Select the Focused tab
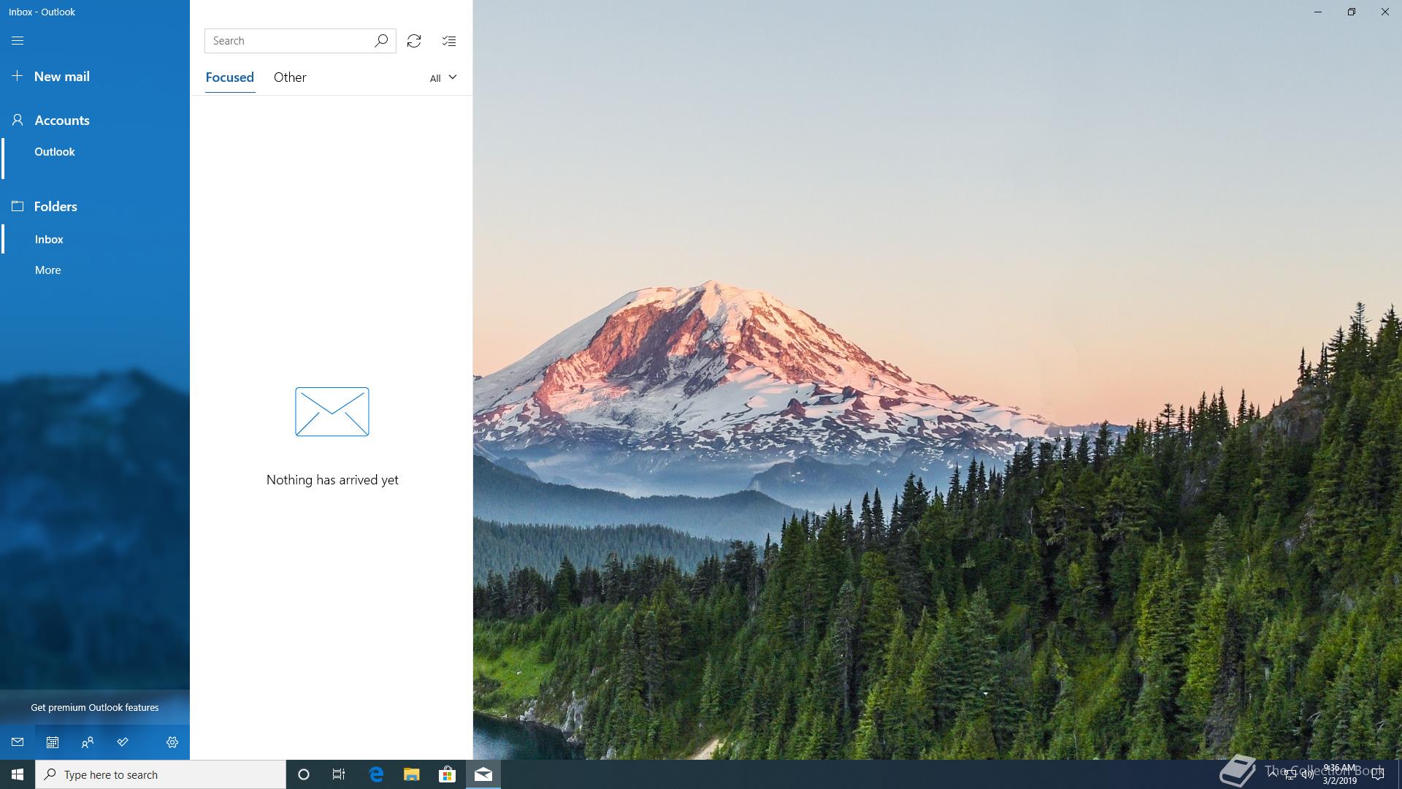This screenshot has height=789, width=1402. pos(229,77)
